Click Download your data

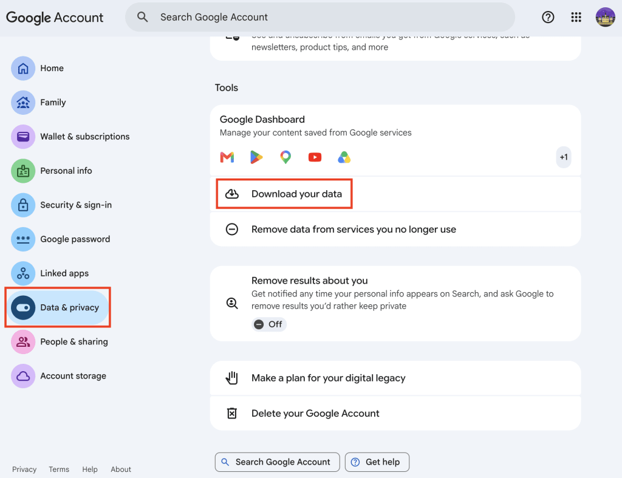pos(395,194)
